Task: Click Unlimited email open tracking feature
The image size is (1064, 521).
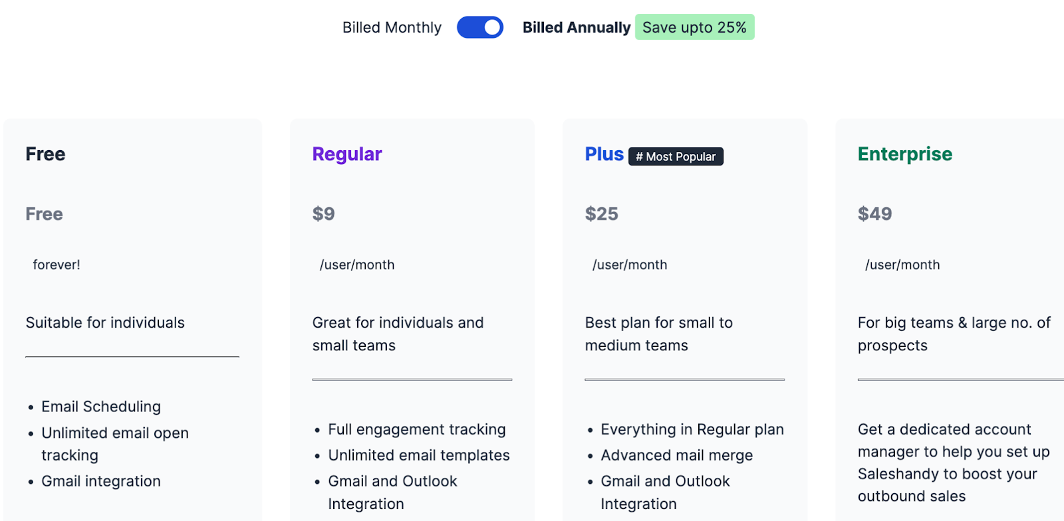Action: click(x=115, y=444)
